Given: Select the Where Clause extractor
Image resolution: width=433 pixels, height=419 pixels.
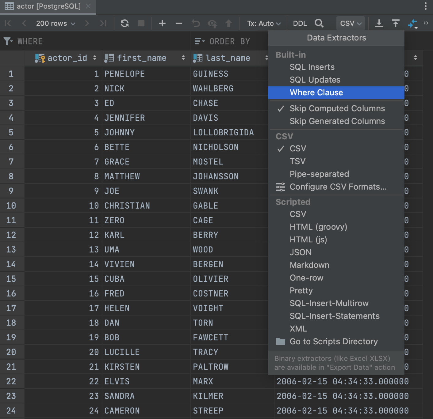Looking at the screenshot, I should click(x=316, y=92).
